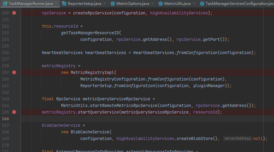Screen dimensions: 274x152
Task: Click this.resourceId on line 152
Action: (60, 26)
